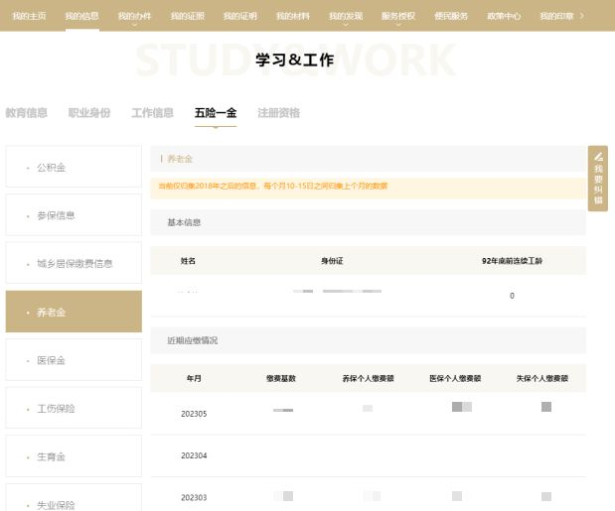Click the 年月 column header

click(194, 378)
